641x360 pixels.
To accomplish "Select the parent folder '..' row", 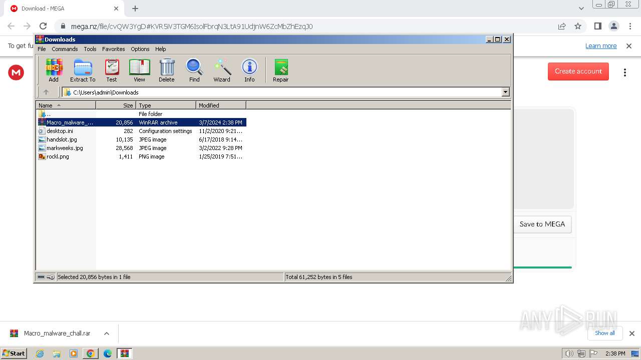I will (x=141, y=114).
